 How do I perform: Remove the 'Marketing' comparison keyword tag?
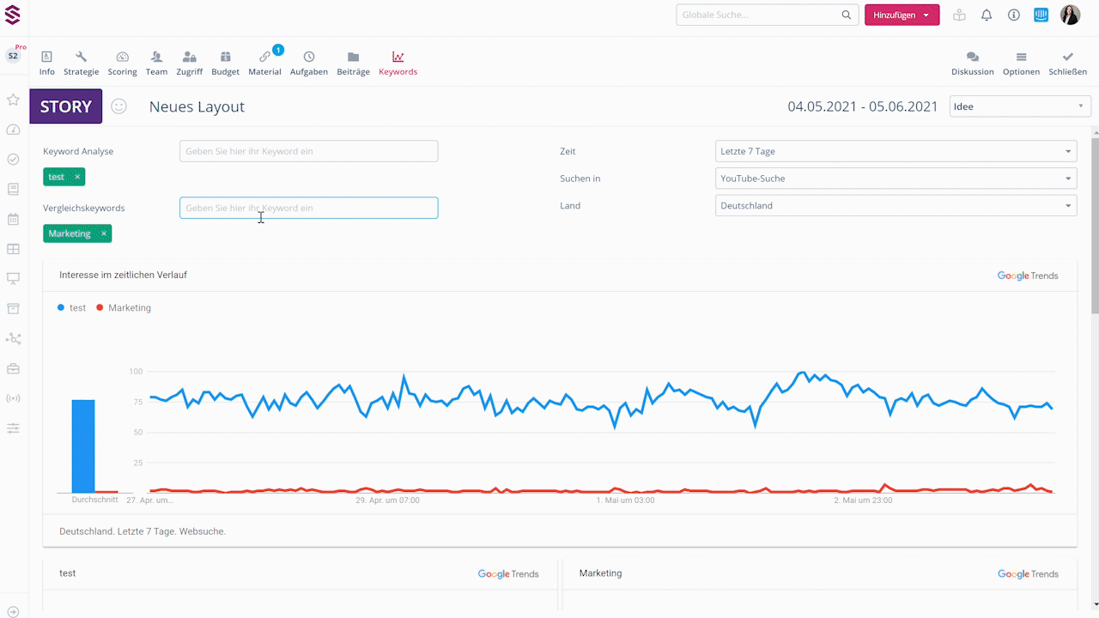pyautogui.click(x=104, y=233)
